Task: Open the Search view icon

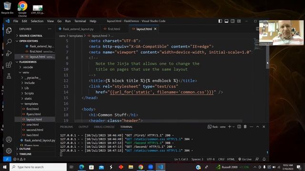Action: pos(9,41)
